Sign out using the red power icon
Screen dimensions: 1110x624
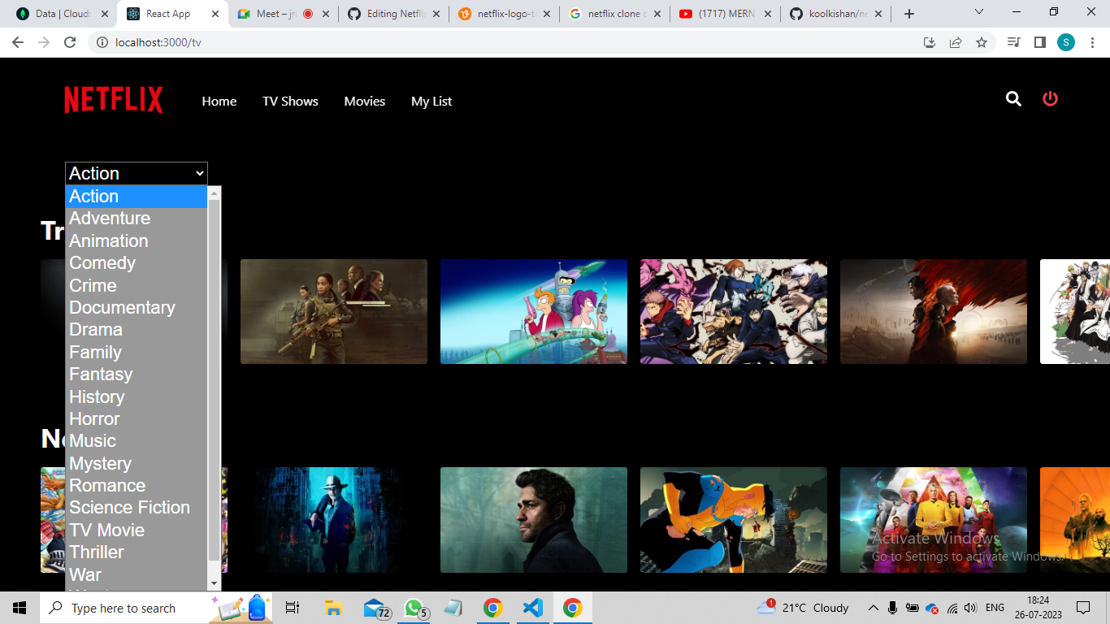pos(1050,98)
